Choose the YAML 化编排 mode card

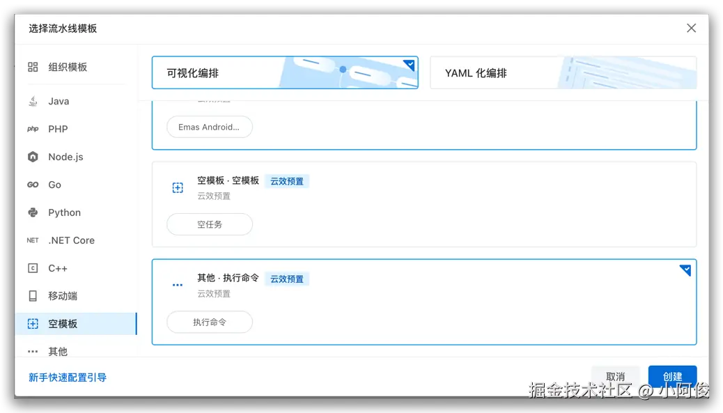point(563,72)
